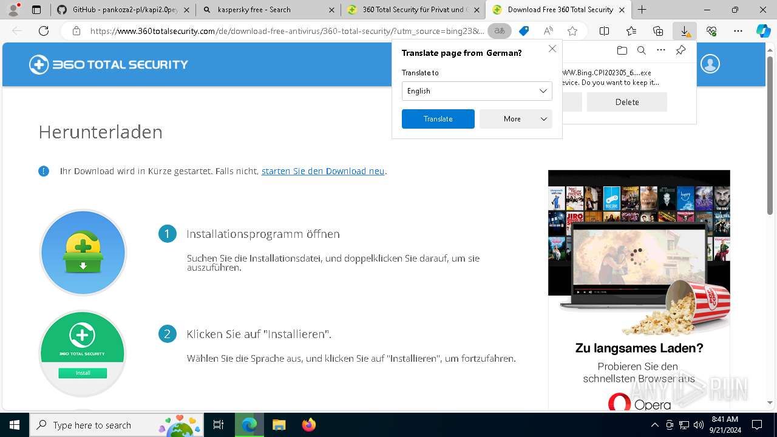Click the Translate button
The height and width of the screenshot is (437, 777).
[438, 119]
